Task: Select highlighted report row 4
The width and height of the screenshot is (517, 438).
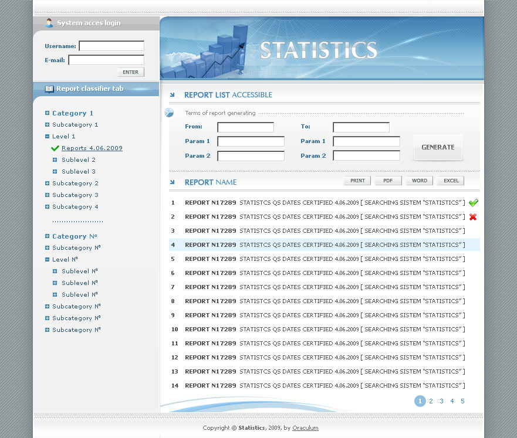Action: coord(324,245)
